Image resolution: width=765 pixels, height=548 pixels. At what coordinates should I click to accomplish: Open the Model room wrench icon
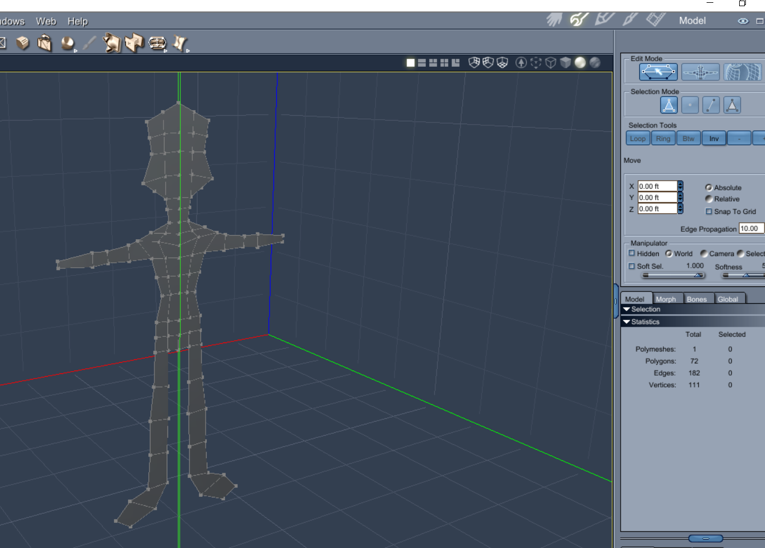(579, 20)
